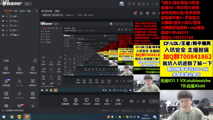Open the settings gear beside the record icon
The image size is (213, 120).
click(x=144, y=101)
